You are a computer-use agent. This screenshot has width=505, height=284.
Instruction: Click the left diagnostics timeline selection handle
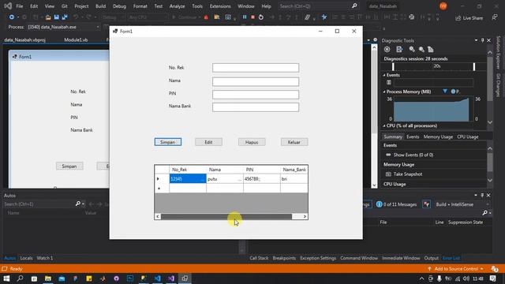(x=393, y=66)
